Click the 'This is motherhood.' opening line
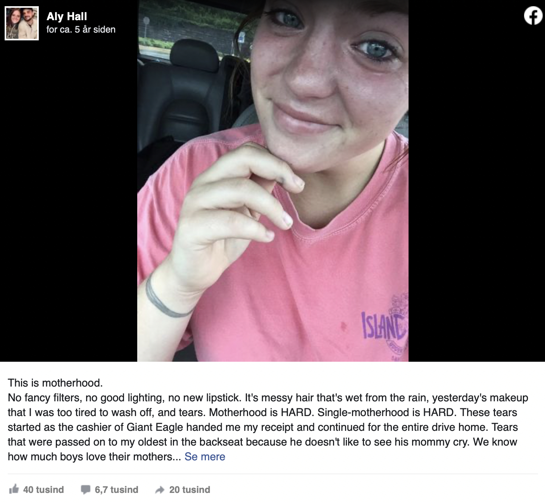 pyautogui.click(x=55, y=383)
